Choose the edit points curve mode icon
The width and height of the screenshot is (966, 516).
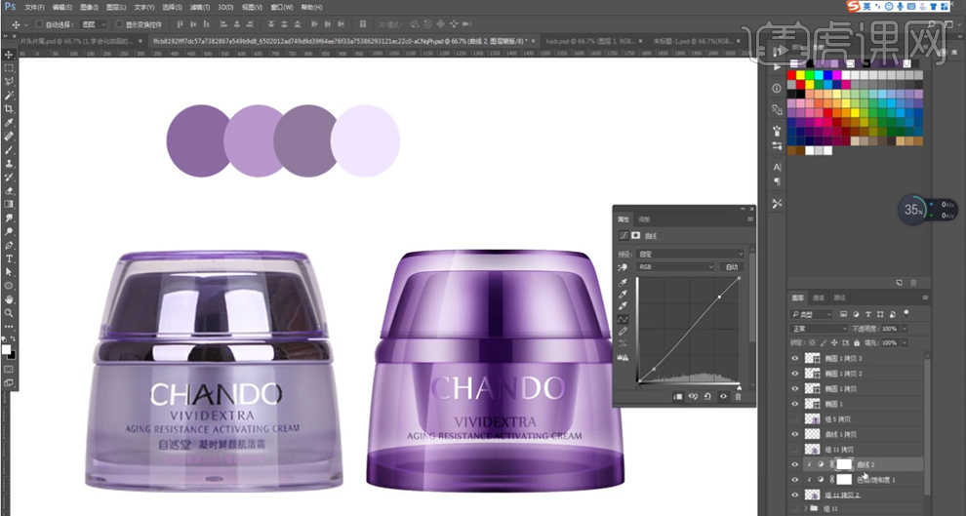coord(623,320)
